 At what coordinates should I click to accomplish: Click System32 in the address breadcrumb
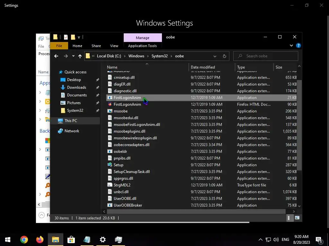(x=159, y=56)
